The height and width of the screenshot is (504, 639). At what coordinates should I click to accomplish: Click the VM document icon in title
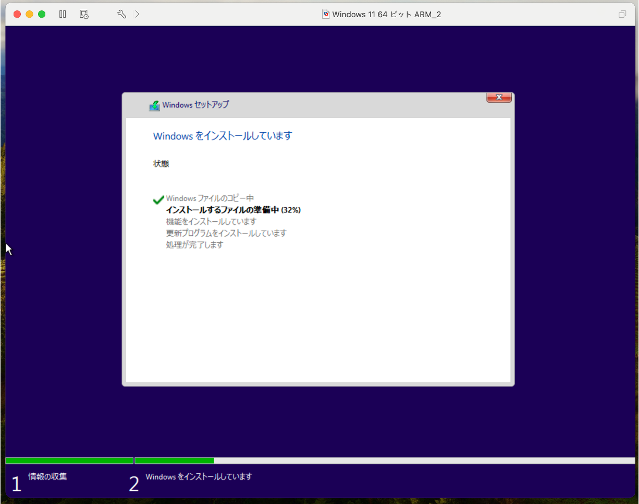pyautogui.click(x=326, y=14)
